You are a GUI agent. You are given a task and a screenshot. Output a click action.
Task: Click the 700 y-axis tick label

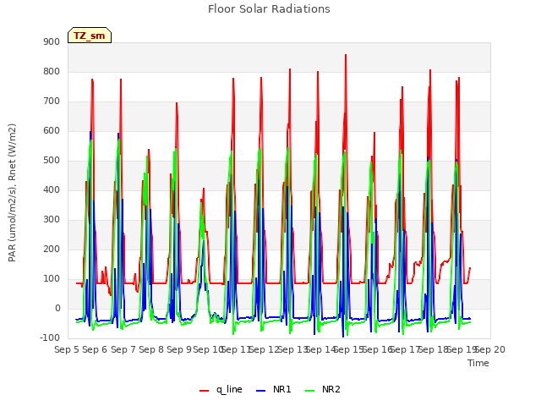pyautogui.click(x=52, y=101)
